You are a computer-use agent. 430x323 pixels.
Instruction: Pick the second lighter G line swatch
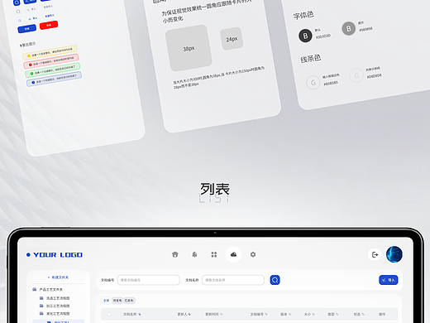click(356, 75)
